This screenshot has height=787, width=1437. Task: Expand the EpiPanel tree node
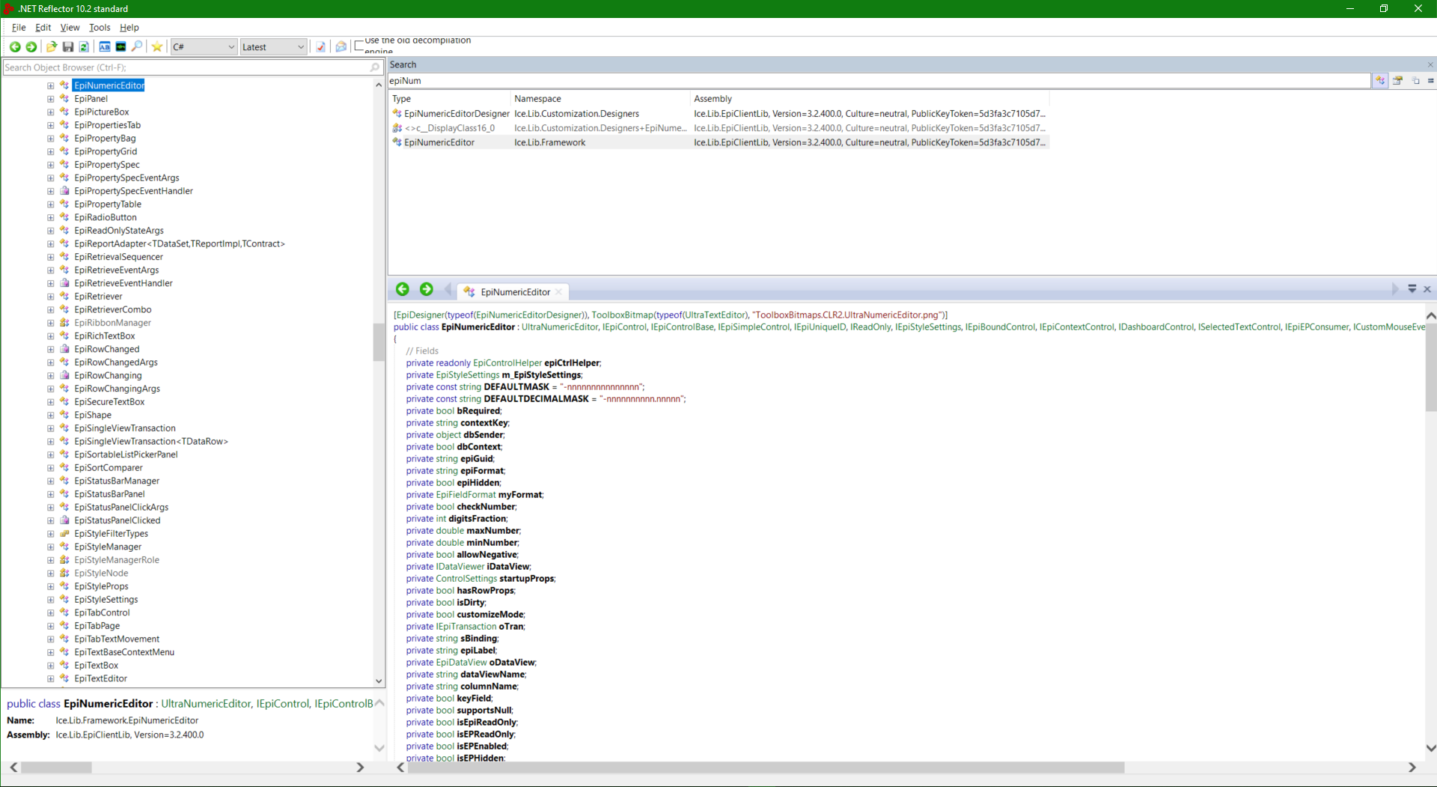(51, 99)
